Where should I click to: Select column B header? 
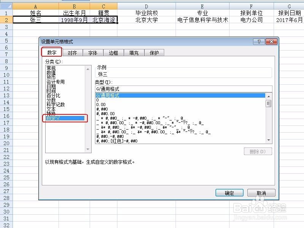tap(74, 6)
